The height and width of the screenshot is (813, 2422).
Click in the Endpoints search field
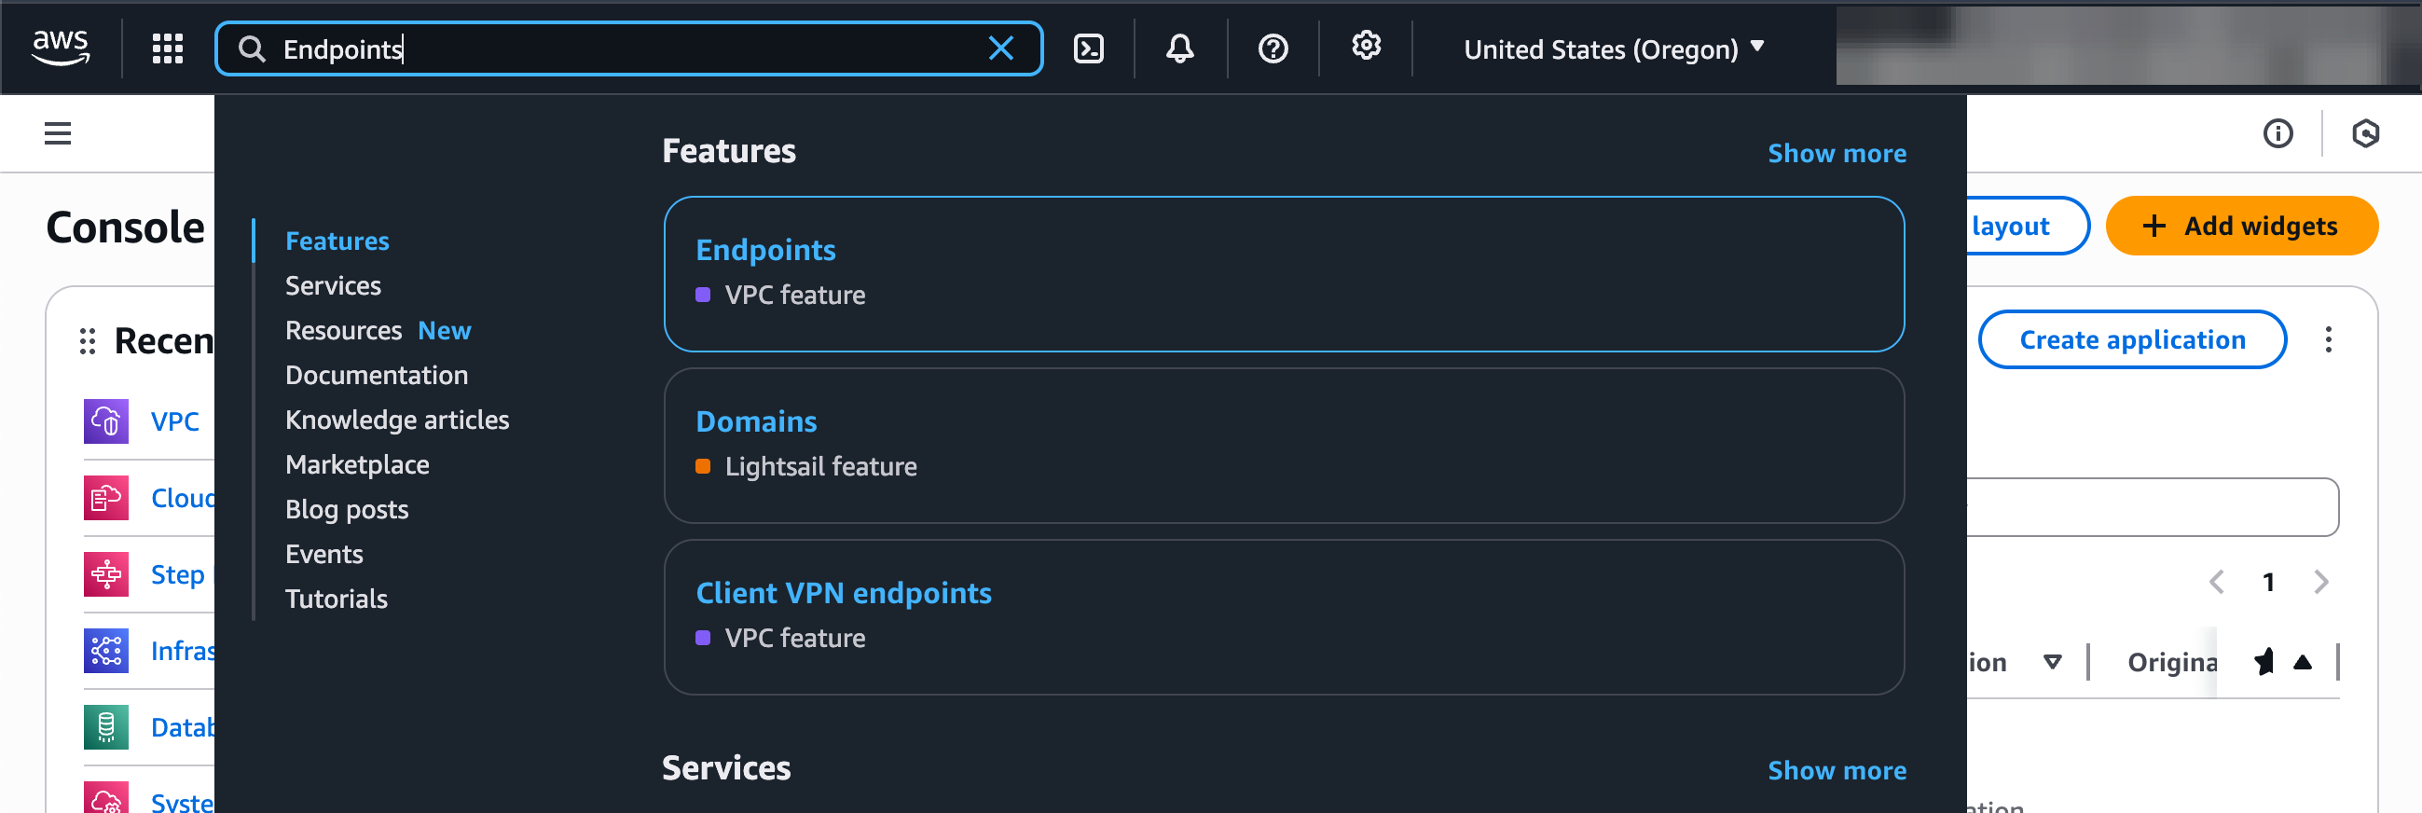coord(628,48)
